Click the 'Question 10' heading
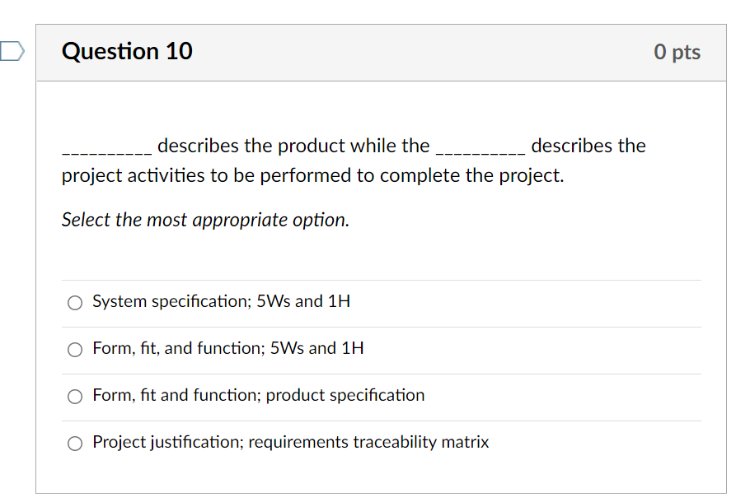The width and height of the screenshot is (750, 502). pyautogui.click(x=127, y=51)
